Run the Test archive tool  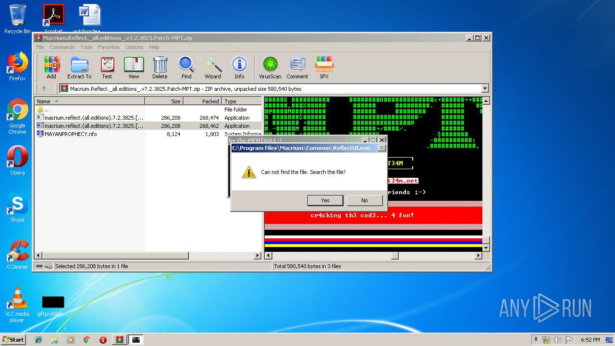point(107,67)
